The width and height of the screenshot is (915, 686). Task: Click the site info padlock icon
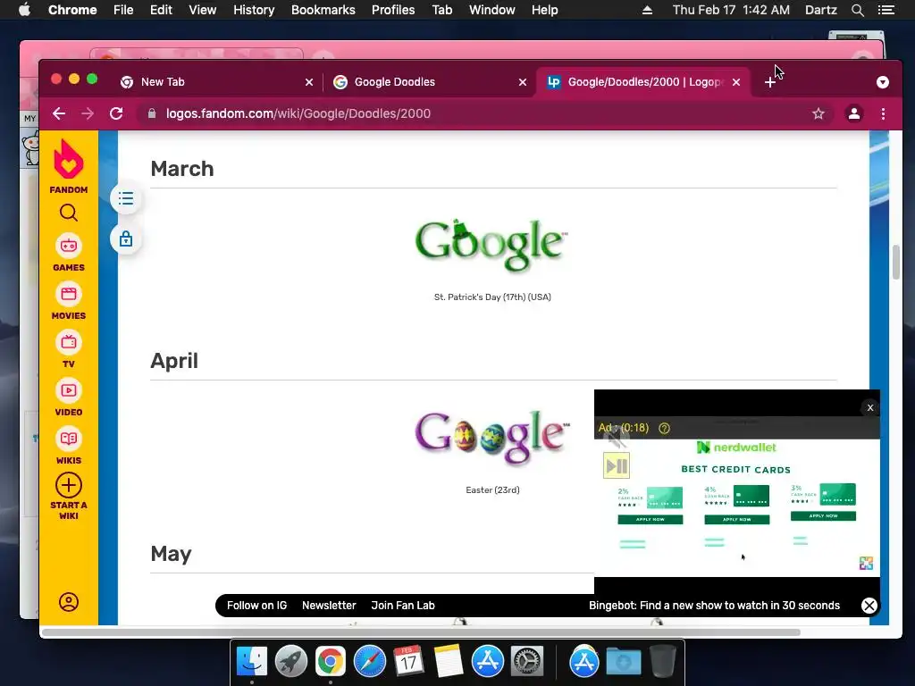pos(152,113)
